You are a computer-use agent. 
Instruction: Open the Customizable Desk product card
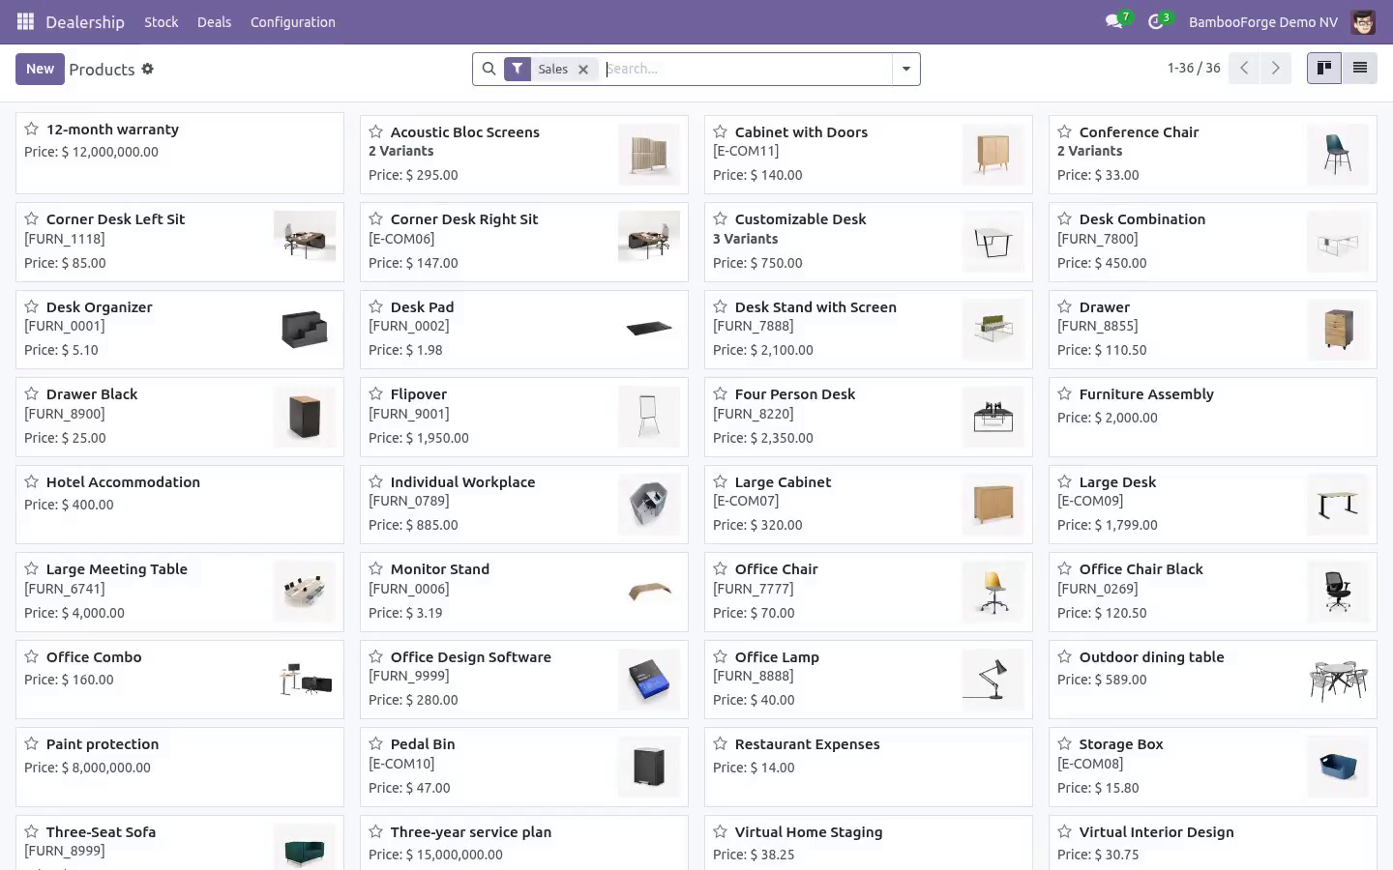869,242
